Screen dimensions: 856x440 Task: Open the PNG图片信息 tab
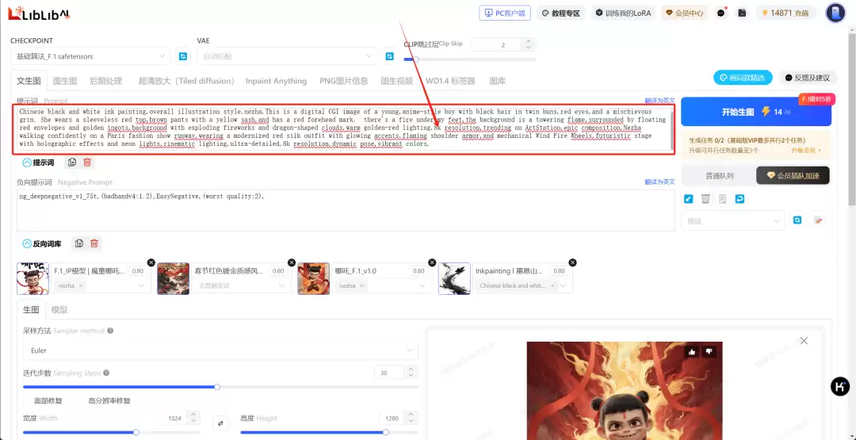[344, 81]
